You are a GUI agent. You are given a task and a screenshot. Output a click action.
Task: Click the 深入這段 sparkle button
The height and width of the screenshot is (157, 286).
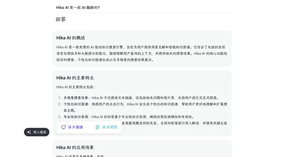coord(37,132)
